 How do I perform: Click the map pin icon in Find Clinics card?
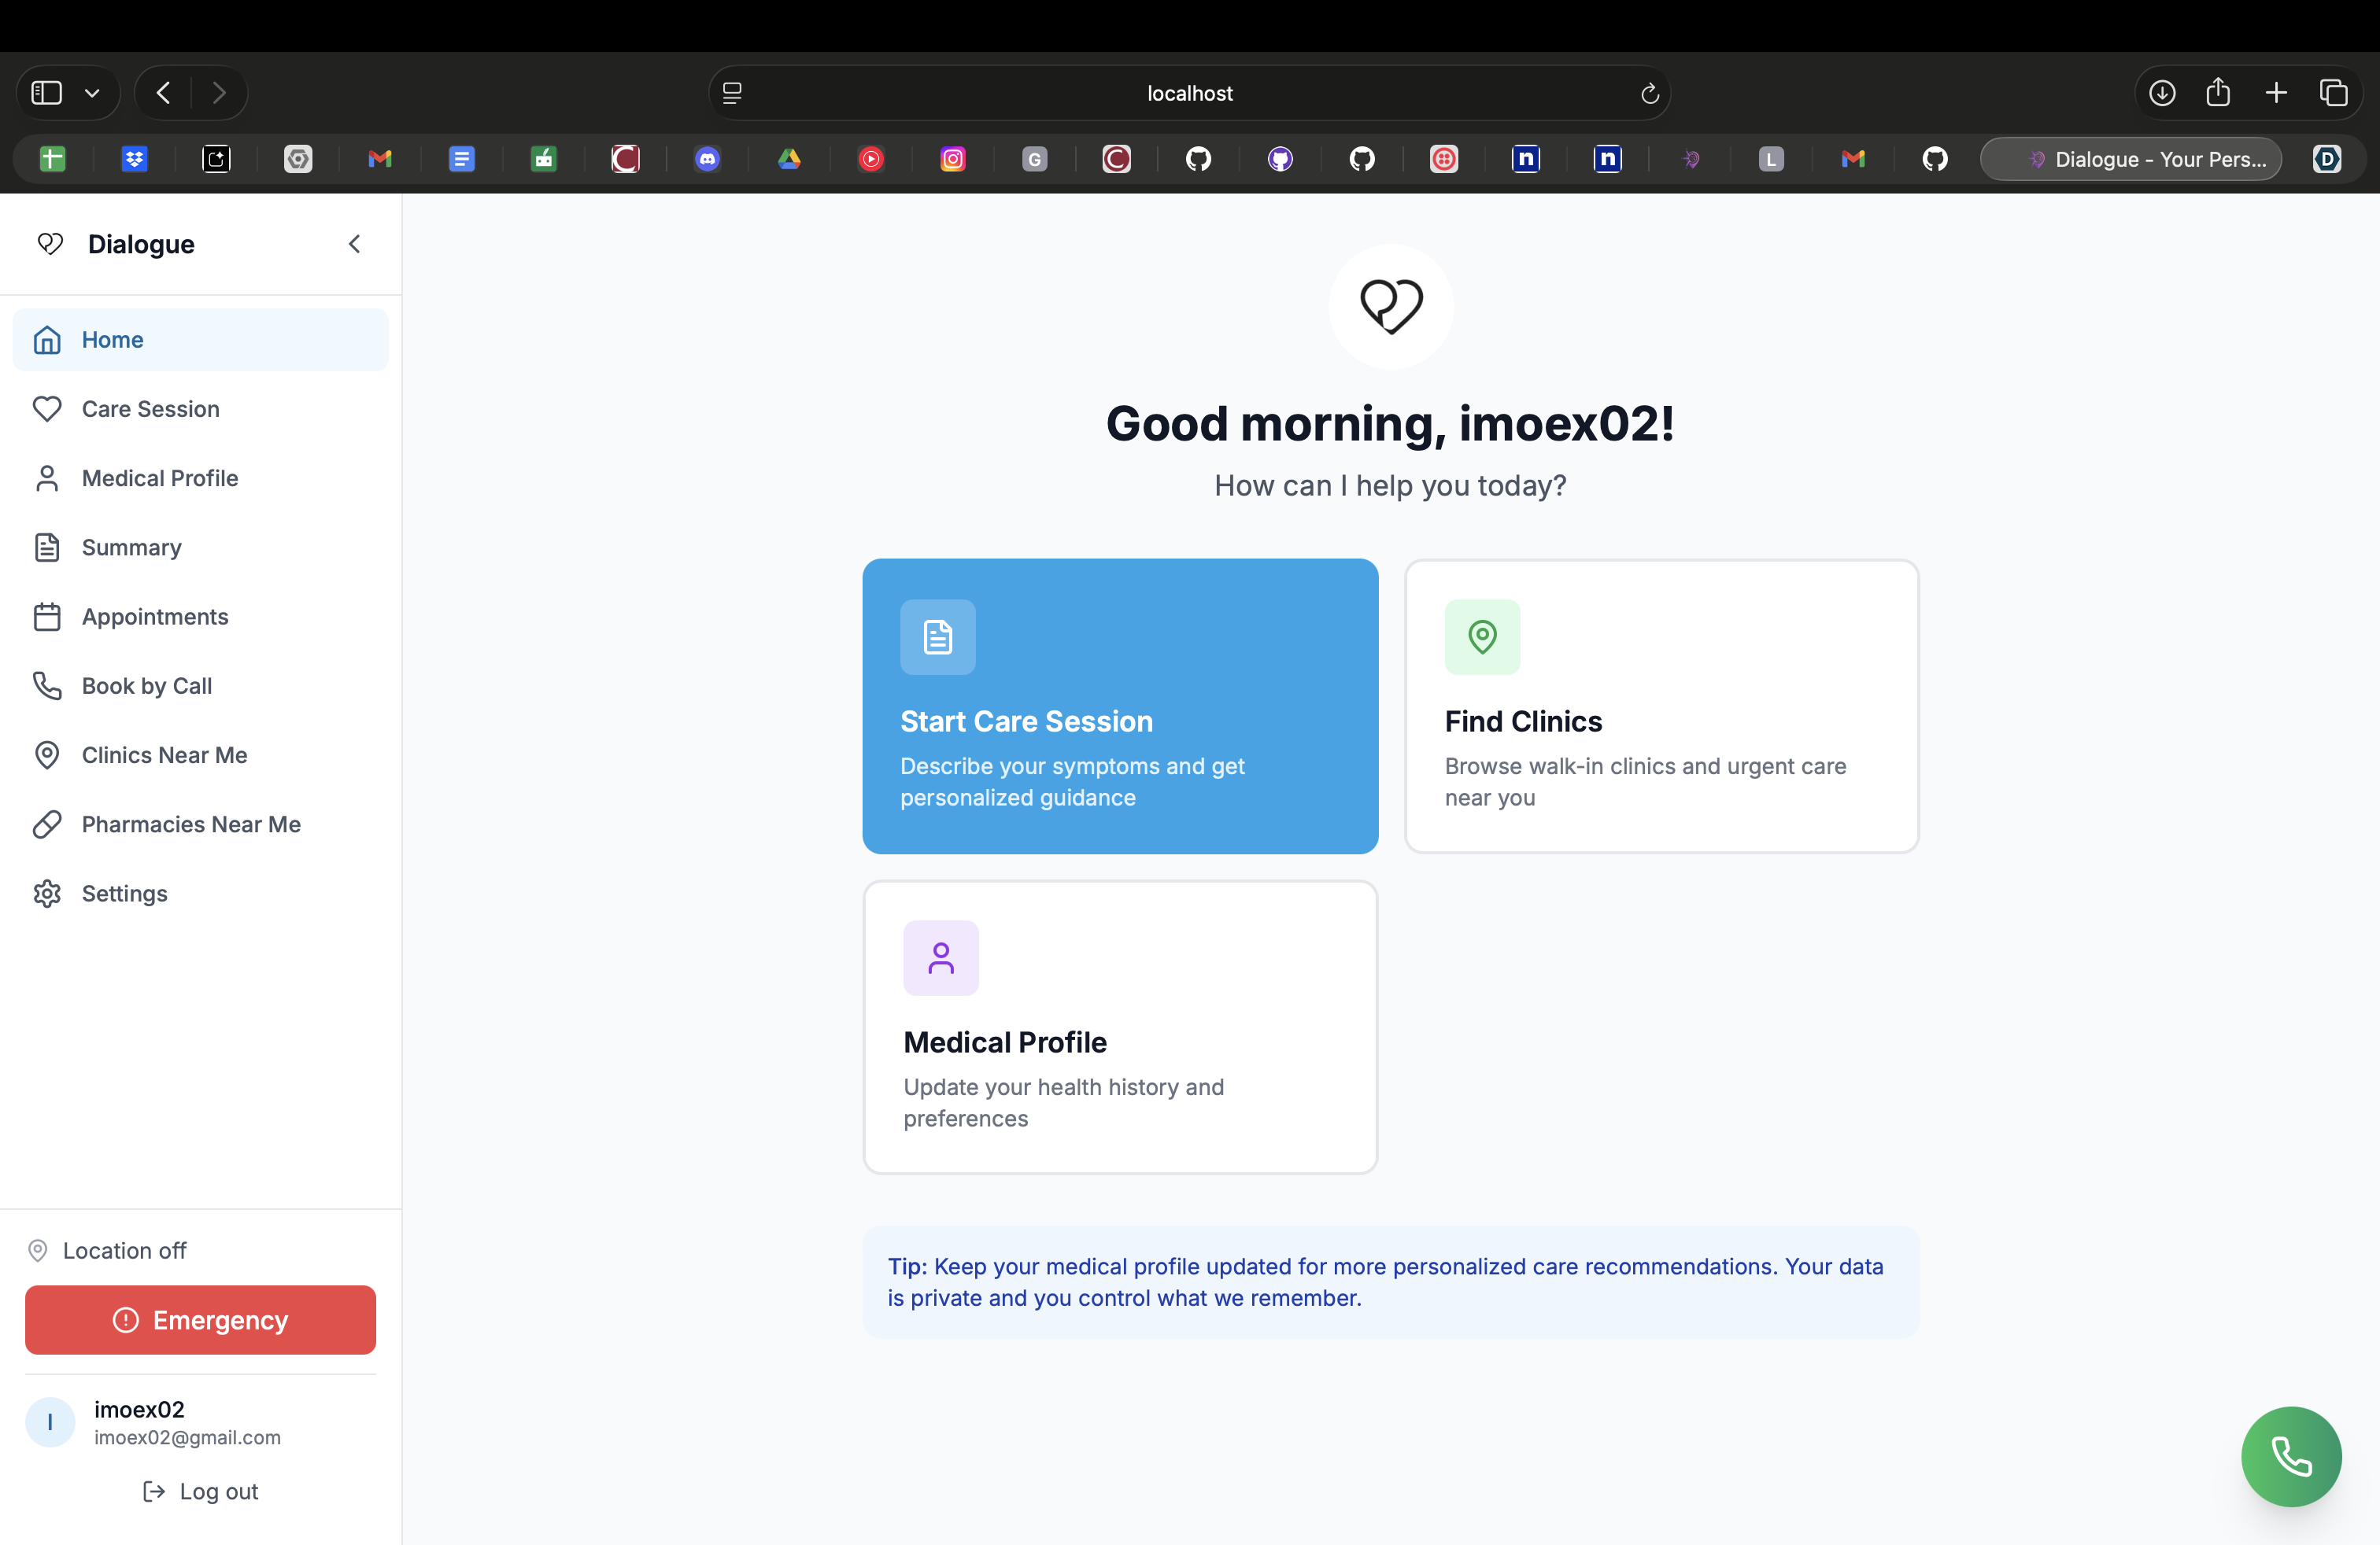point(1481,636)
